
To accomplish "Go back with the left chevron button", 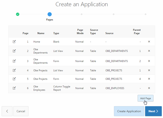I will (x=7, y=111).
